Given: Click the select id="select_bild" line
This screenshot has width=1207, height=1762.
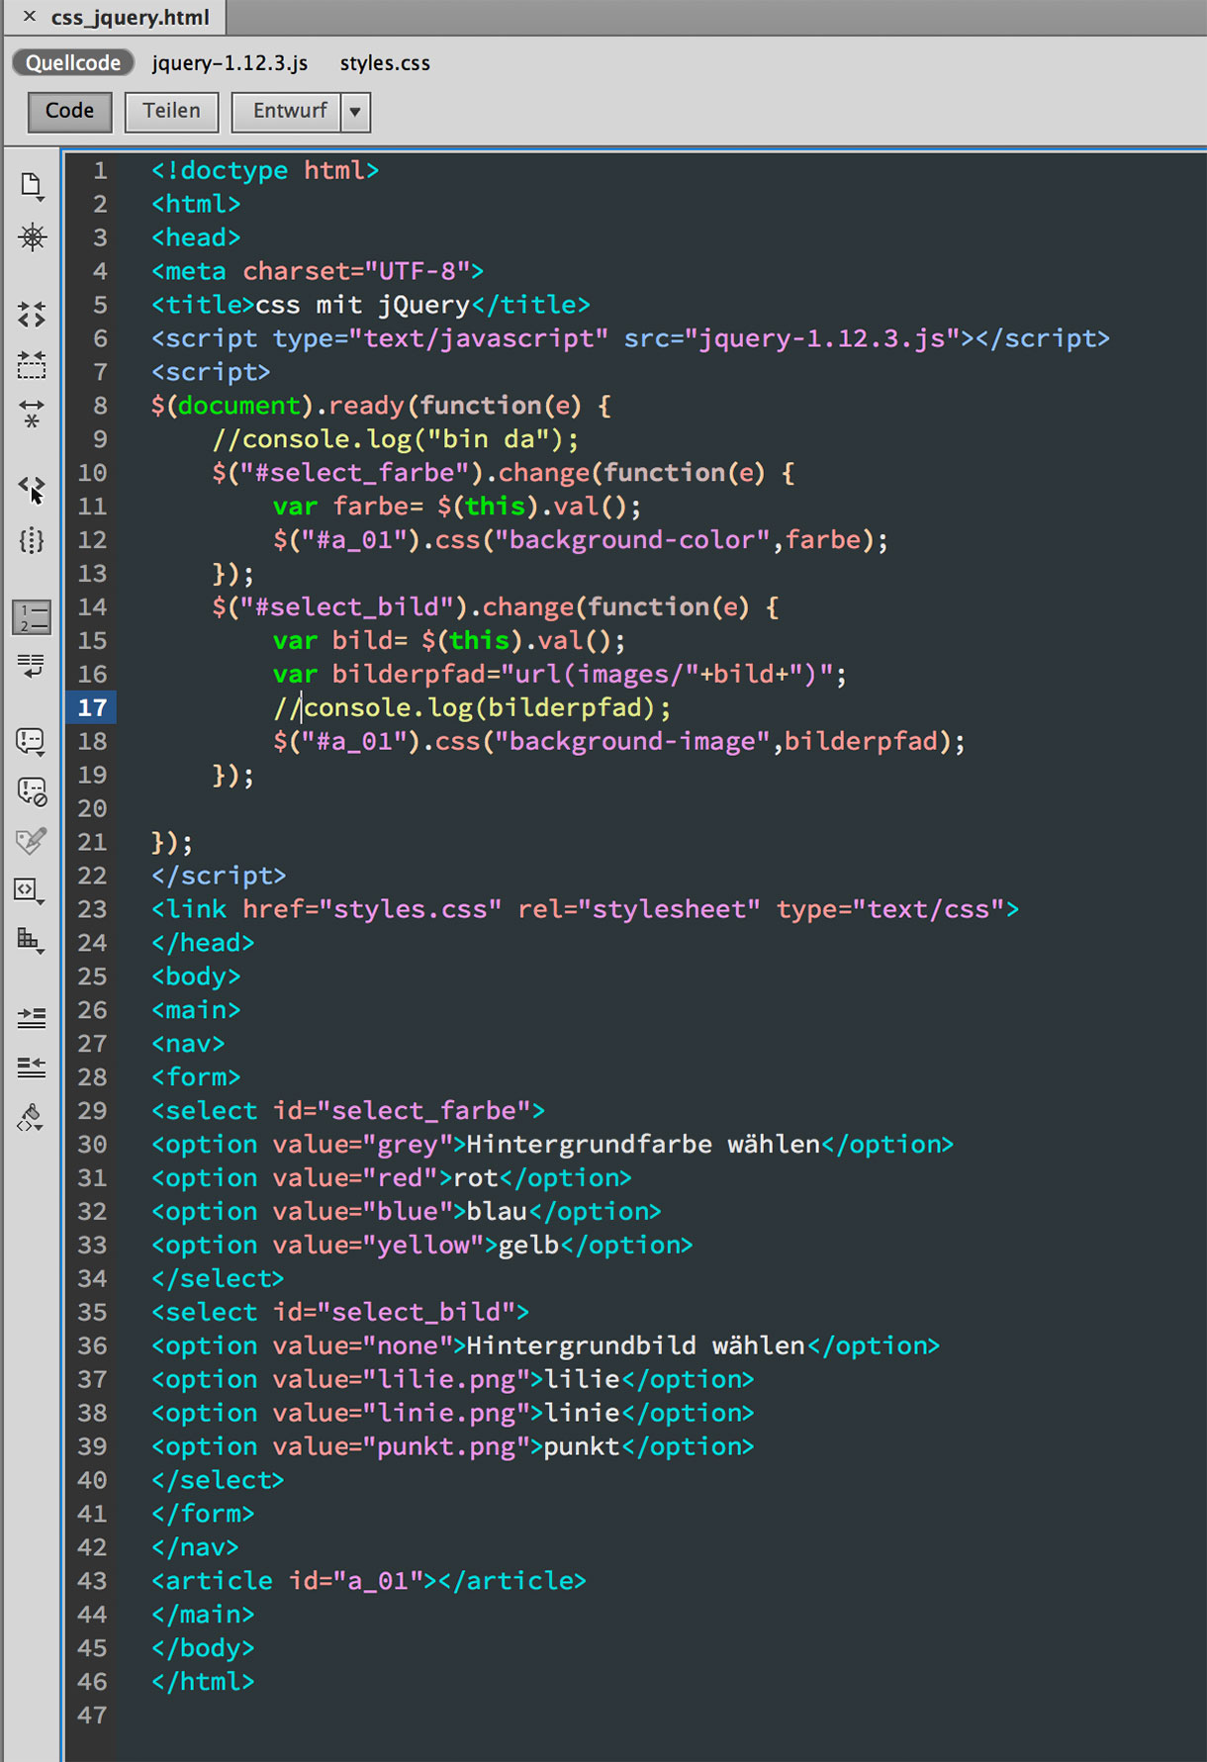Looking at the screenshot, I should pyautogui.click(x=340, y=1313).
